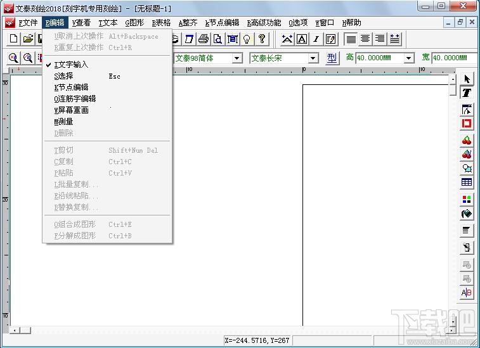
Task: Open the 文件 menu
Action: point(28,23)
